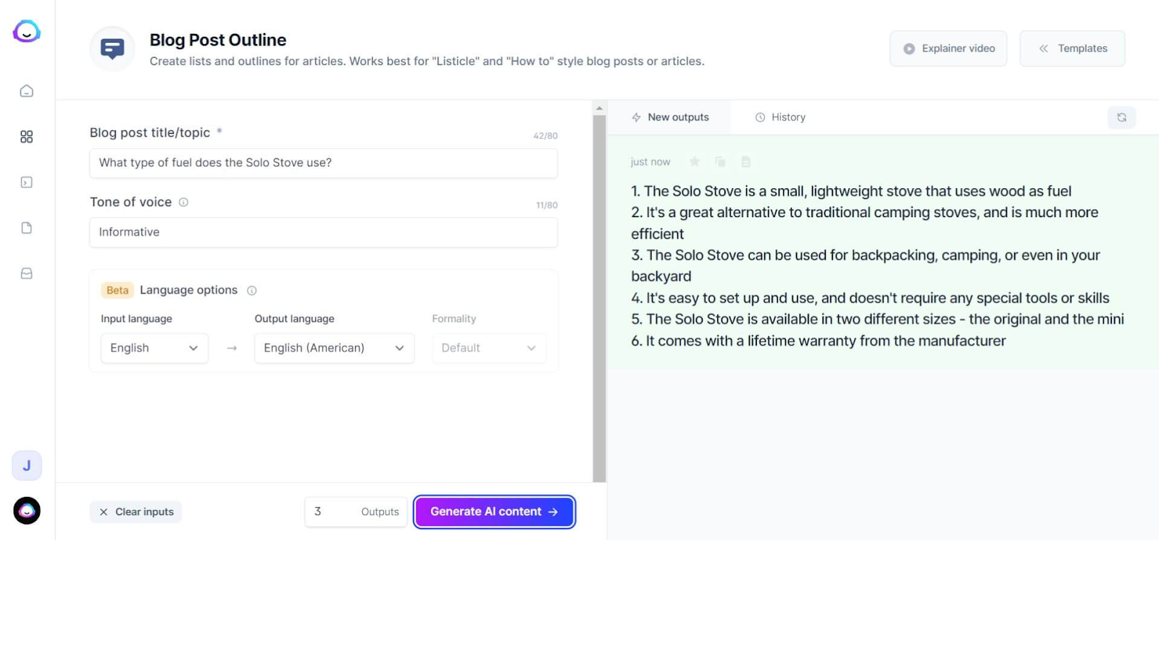The height and width of the screenshot is (651, 1159).
Task: Open the Input language dropdown
Action: [154, 348]
